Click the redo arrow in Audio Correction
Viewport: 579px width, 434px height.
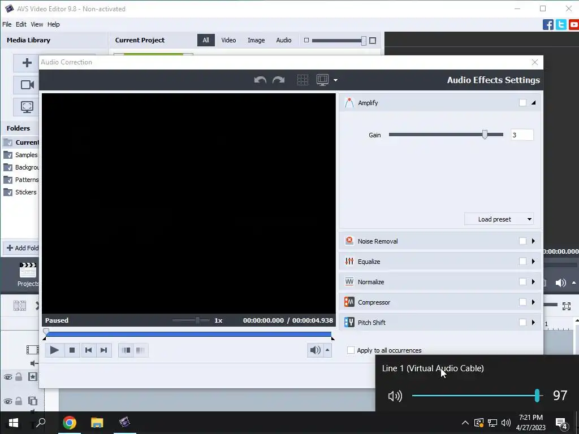click(x=278, y=80)
